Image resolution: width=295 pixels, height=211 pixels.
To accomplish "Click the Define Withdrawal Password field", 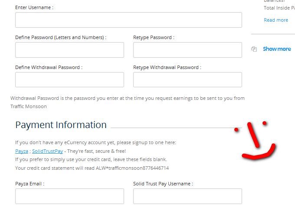I will click(69, 79).
